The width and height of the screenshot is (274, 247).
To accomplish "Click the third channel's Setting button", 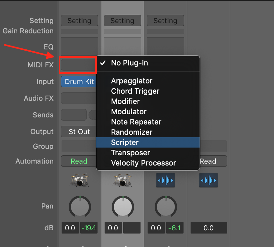I will (166, 21).
